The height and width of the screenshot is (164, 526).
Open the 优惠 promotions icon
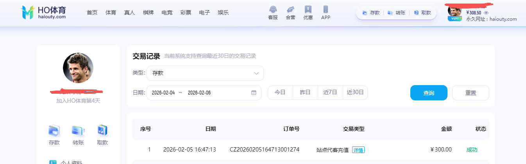[308, 10]
